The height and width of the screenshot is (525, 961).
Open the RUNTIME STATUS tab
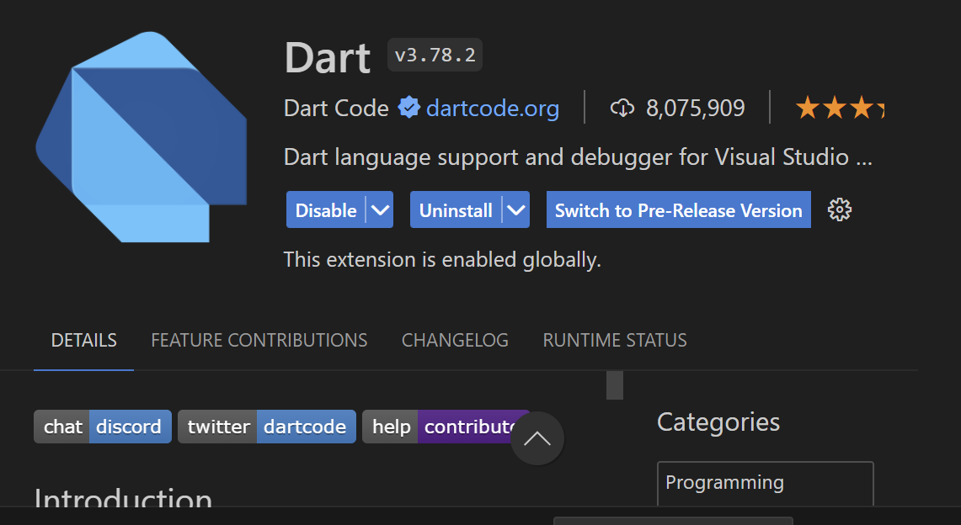[615, 340]
